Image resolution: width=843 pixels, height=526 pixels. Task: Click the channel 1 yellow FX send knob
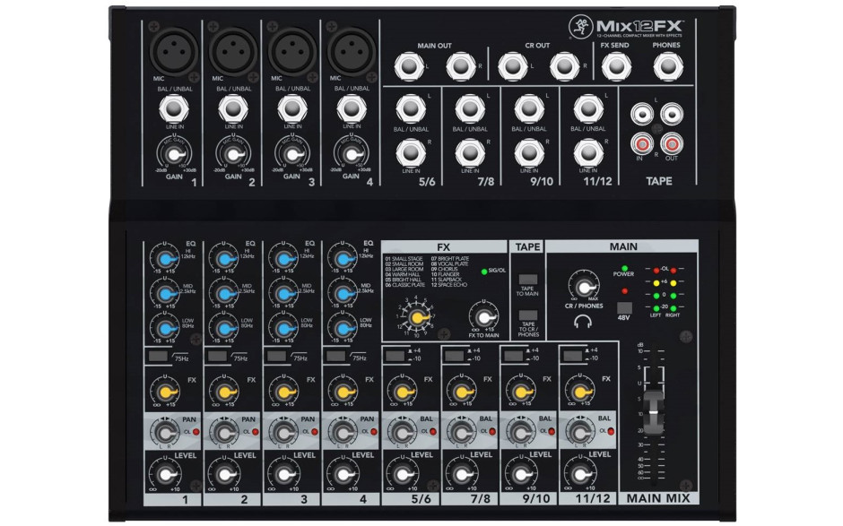click(x=164, y=392)
